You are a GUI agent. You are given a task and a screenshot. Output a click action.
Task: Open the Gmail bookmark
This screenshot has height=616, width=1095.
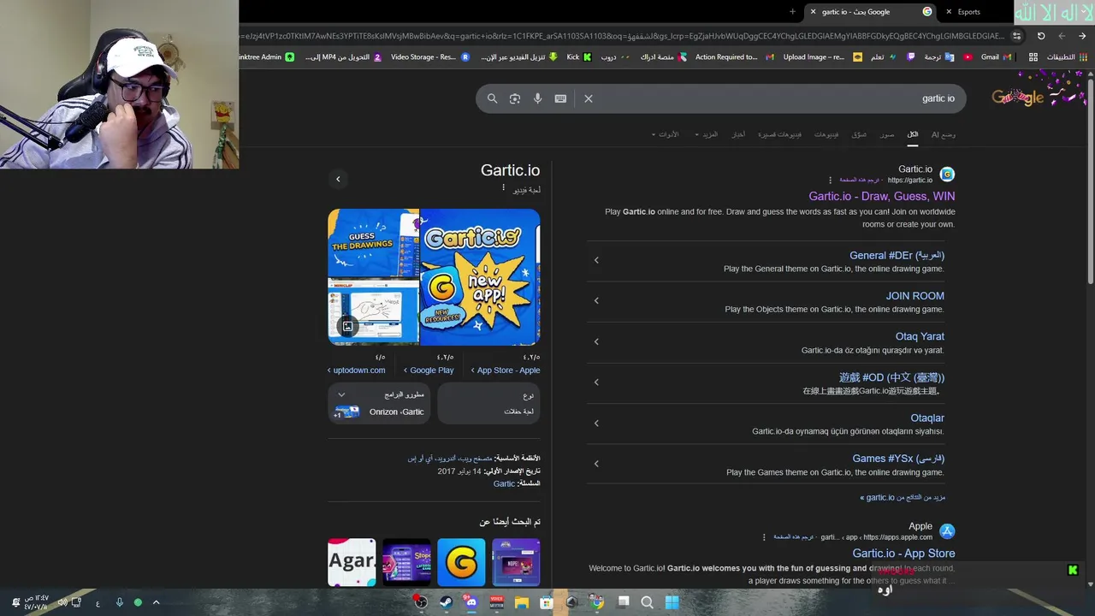(996, 57)
